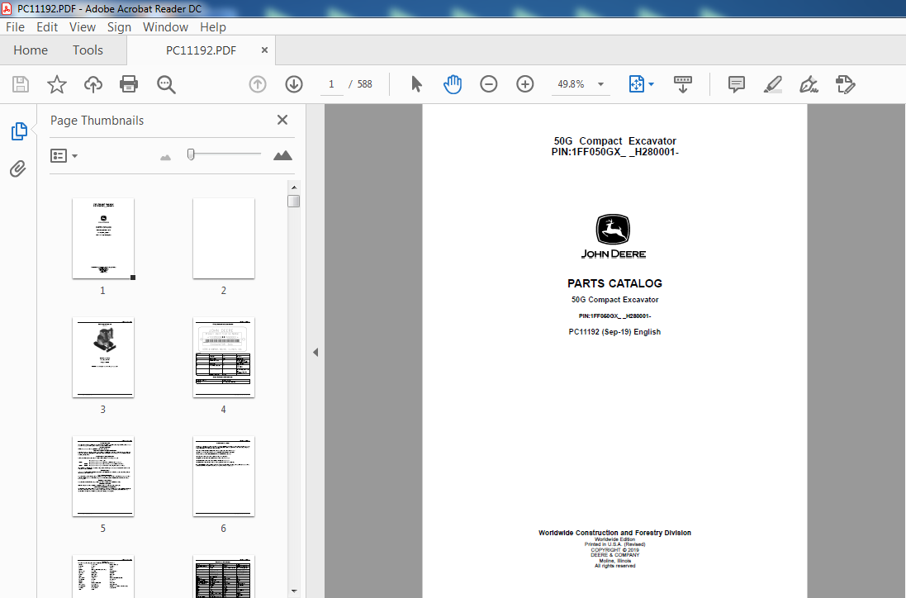Viewport: 906px width, 598px height.
Task: Select page 4 thumbnail
Action: (224, 358)
